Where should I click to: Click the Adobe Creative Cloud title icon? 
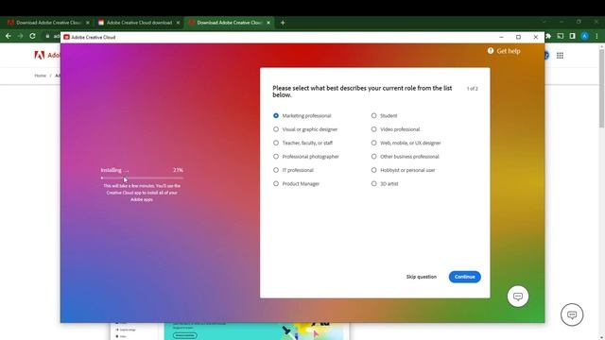point(67,37)
